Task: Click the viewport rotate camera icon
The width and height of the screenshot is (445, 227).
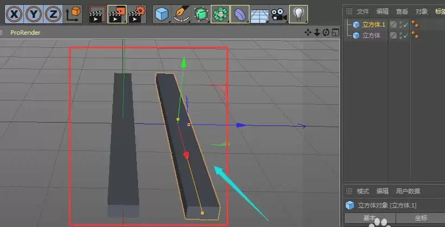Action: pyautogui.click(x=326, y=33)
